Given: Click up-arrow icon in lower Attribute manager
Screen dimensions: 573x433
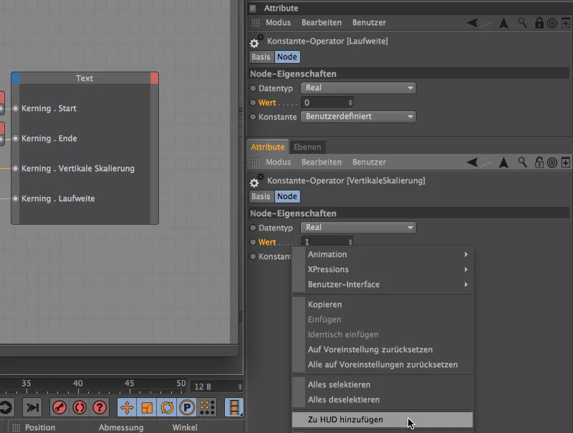Looking at the screenshot, I should click(x=504, y=162).
